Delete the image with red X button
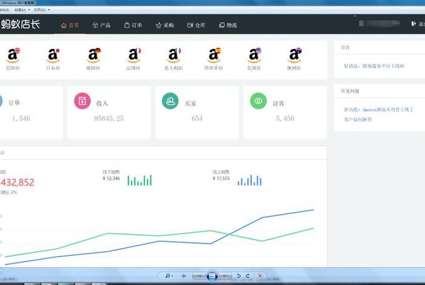 pos(260,276)
